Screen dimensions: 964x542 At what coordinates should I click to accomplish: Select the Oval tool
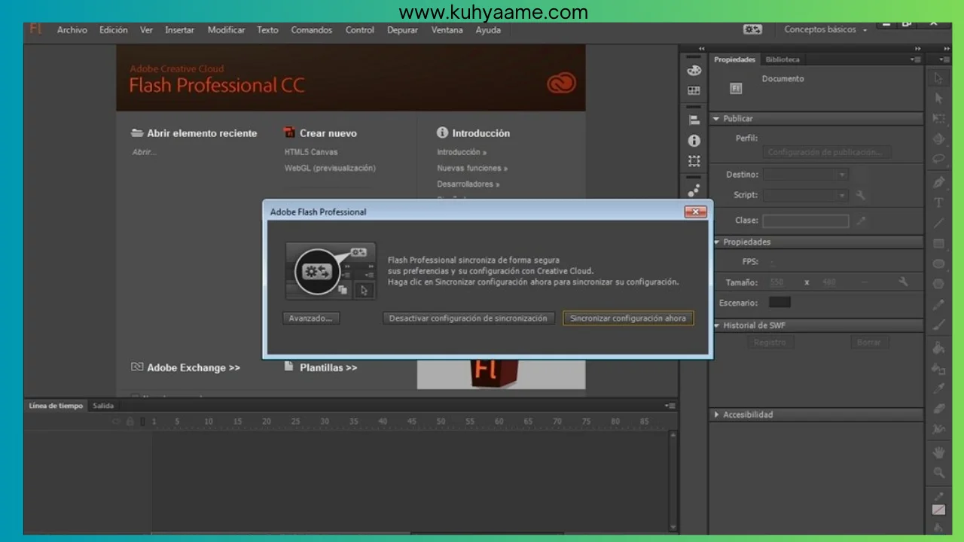[938, 264]
